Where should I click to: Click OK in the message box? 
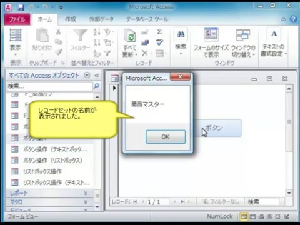click(166, 137)
